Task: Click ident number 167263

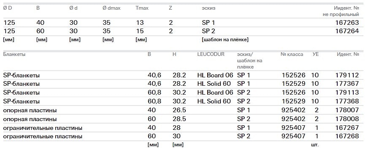Action: [x=347, y=23]
